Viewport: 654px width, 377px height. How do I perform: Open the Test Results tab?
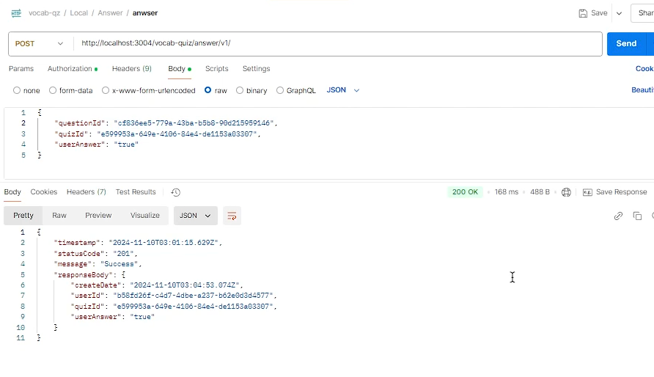click(x=136, y=192)
